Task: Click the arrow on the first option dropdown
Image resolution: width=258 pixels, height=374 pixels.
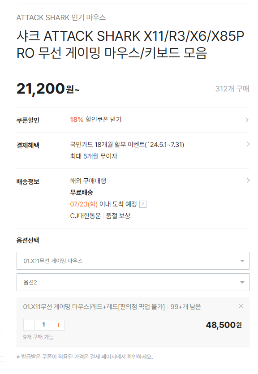Action: [x=242, y=261]
